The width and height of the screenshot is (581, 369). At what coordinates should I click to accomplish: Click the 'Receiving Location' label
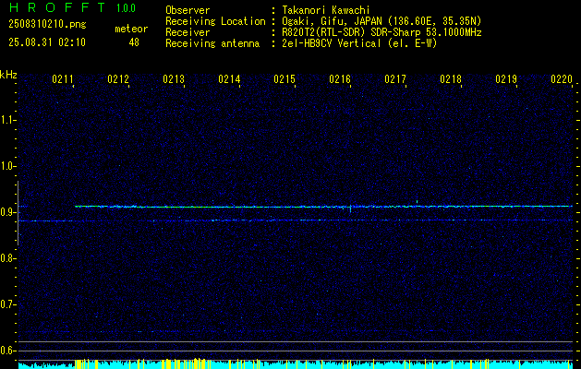[x=215, y=21]
